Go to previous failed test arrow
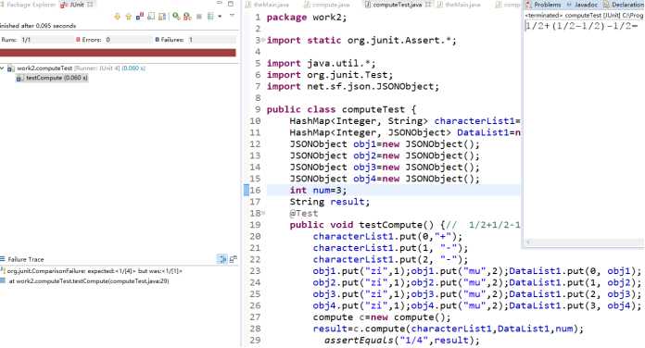 [x=128, y=17]
